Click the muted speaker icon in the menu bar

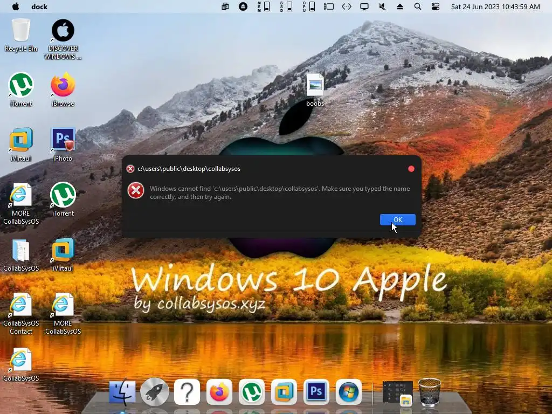pos(382,6)
